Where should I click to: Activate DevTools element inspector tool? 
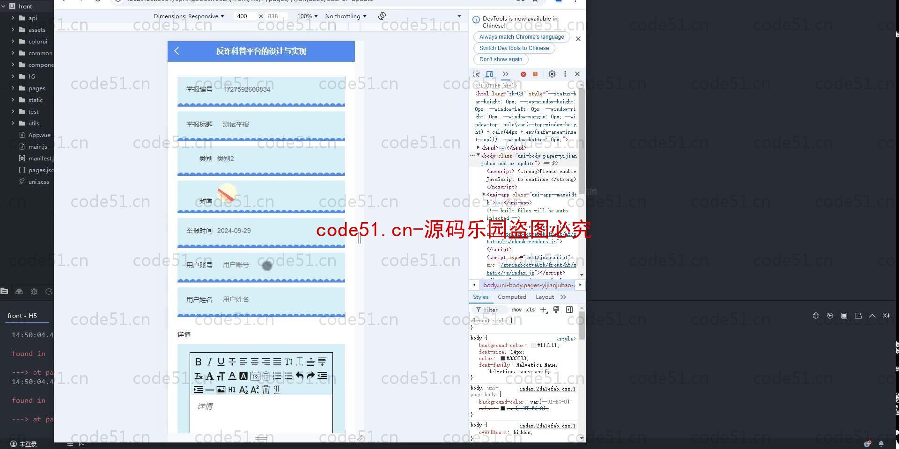476,74
